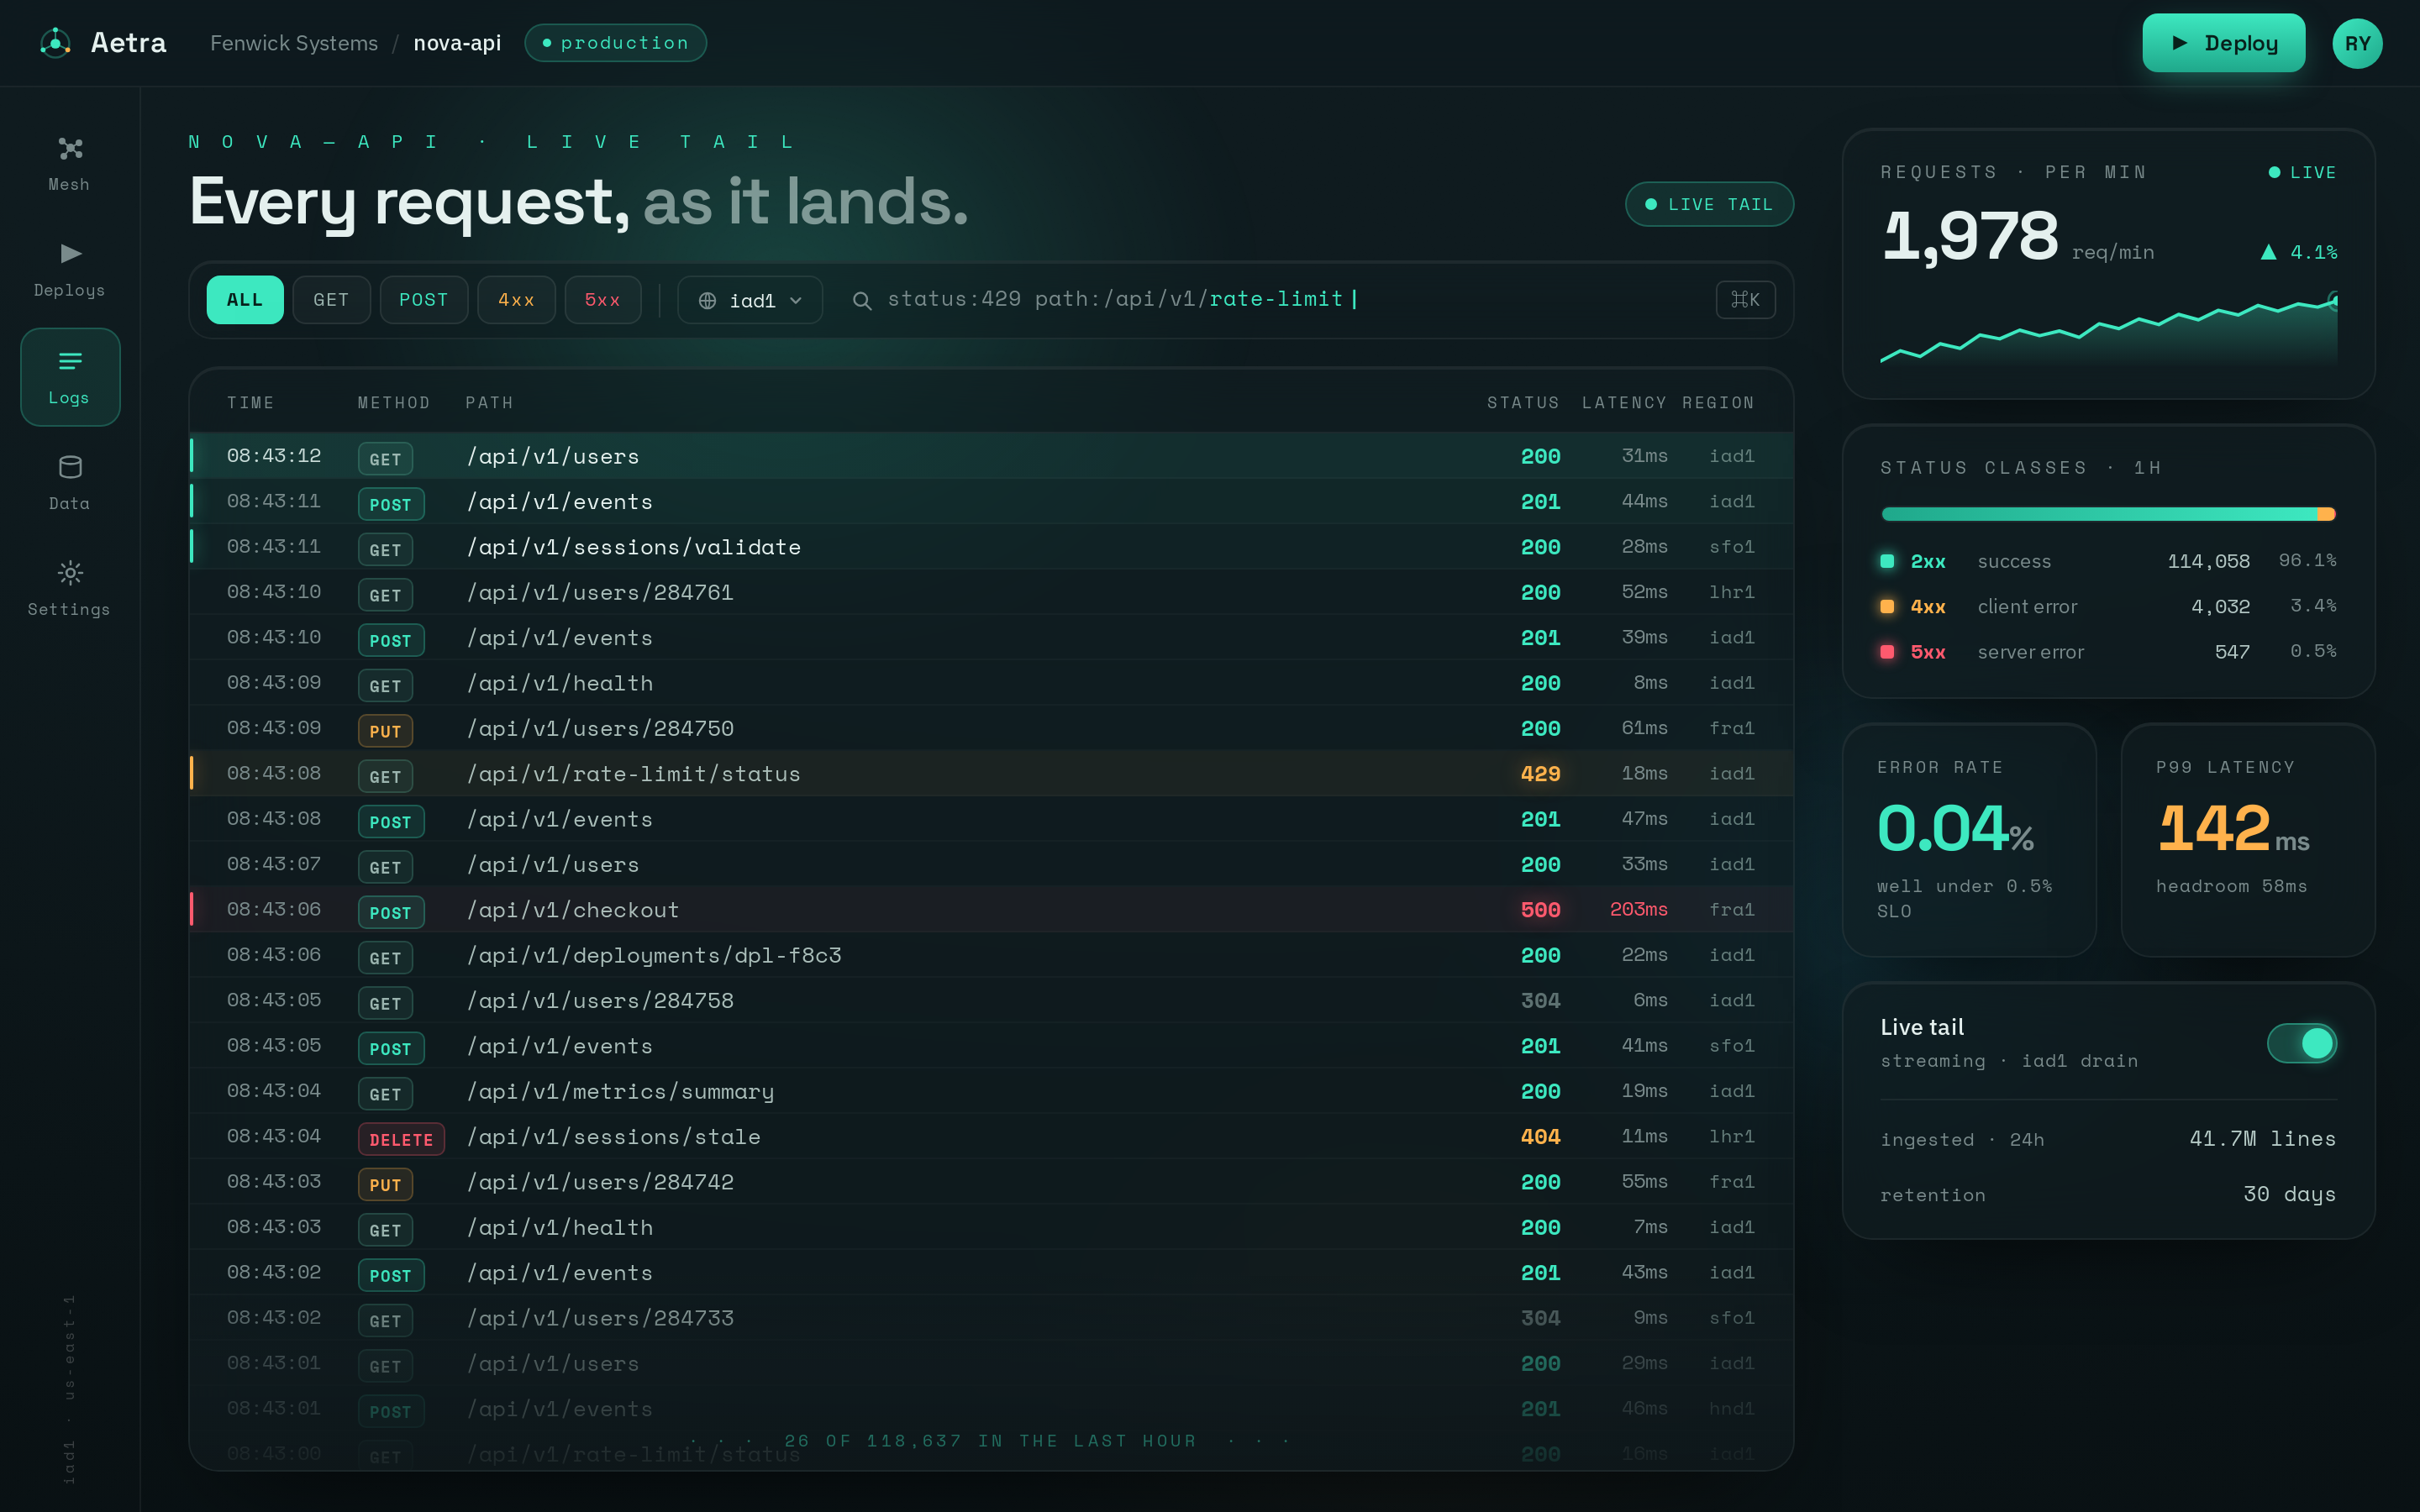Select the 4xx filter tab
Image resolution: width=2420 pixels, height=1512 pixels.
[x=516, y=300]
